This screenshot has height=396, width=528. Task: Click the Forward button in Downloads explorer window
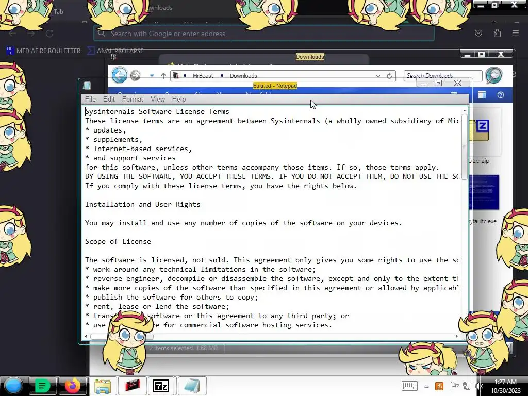[136, 75]
